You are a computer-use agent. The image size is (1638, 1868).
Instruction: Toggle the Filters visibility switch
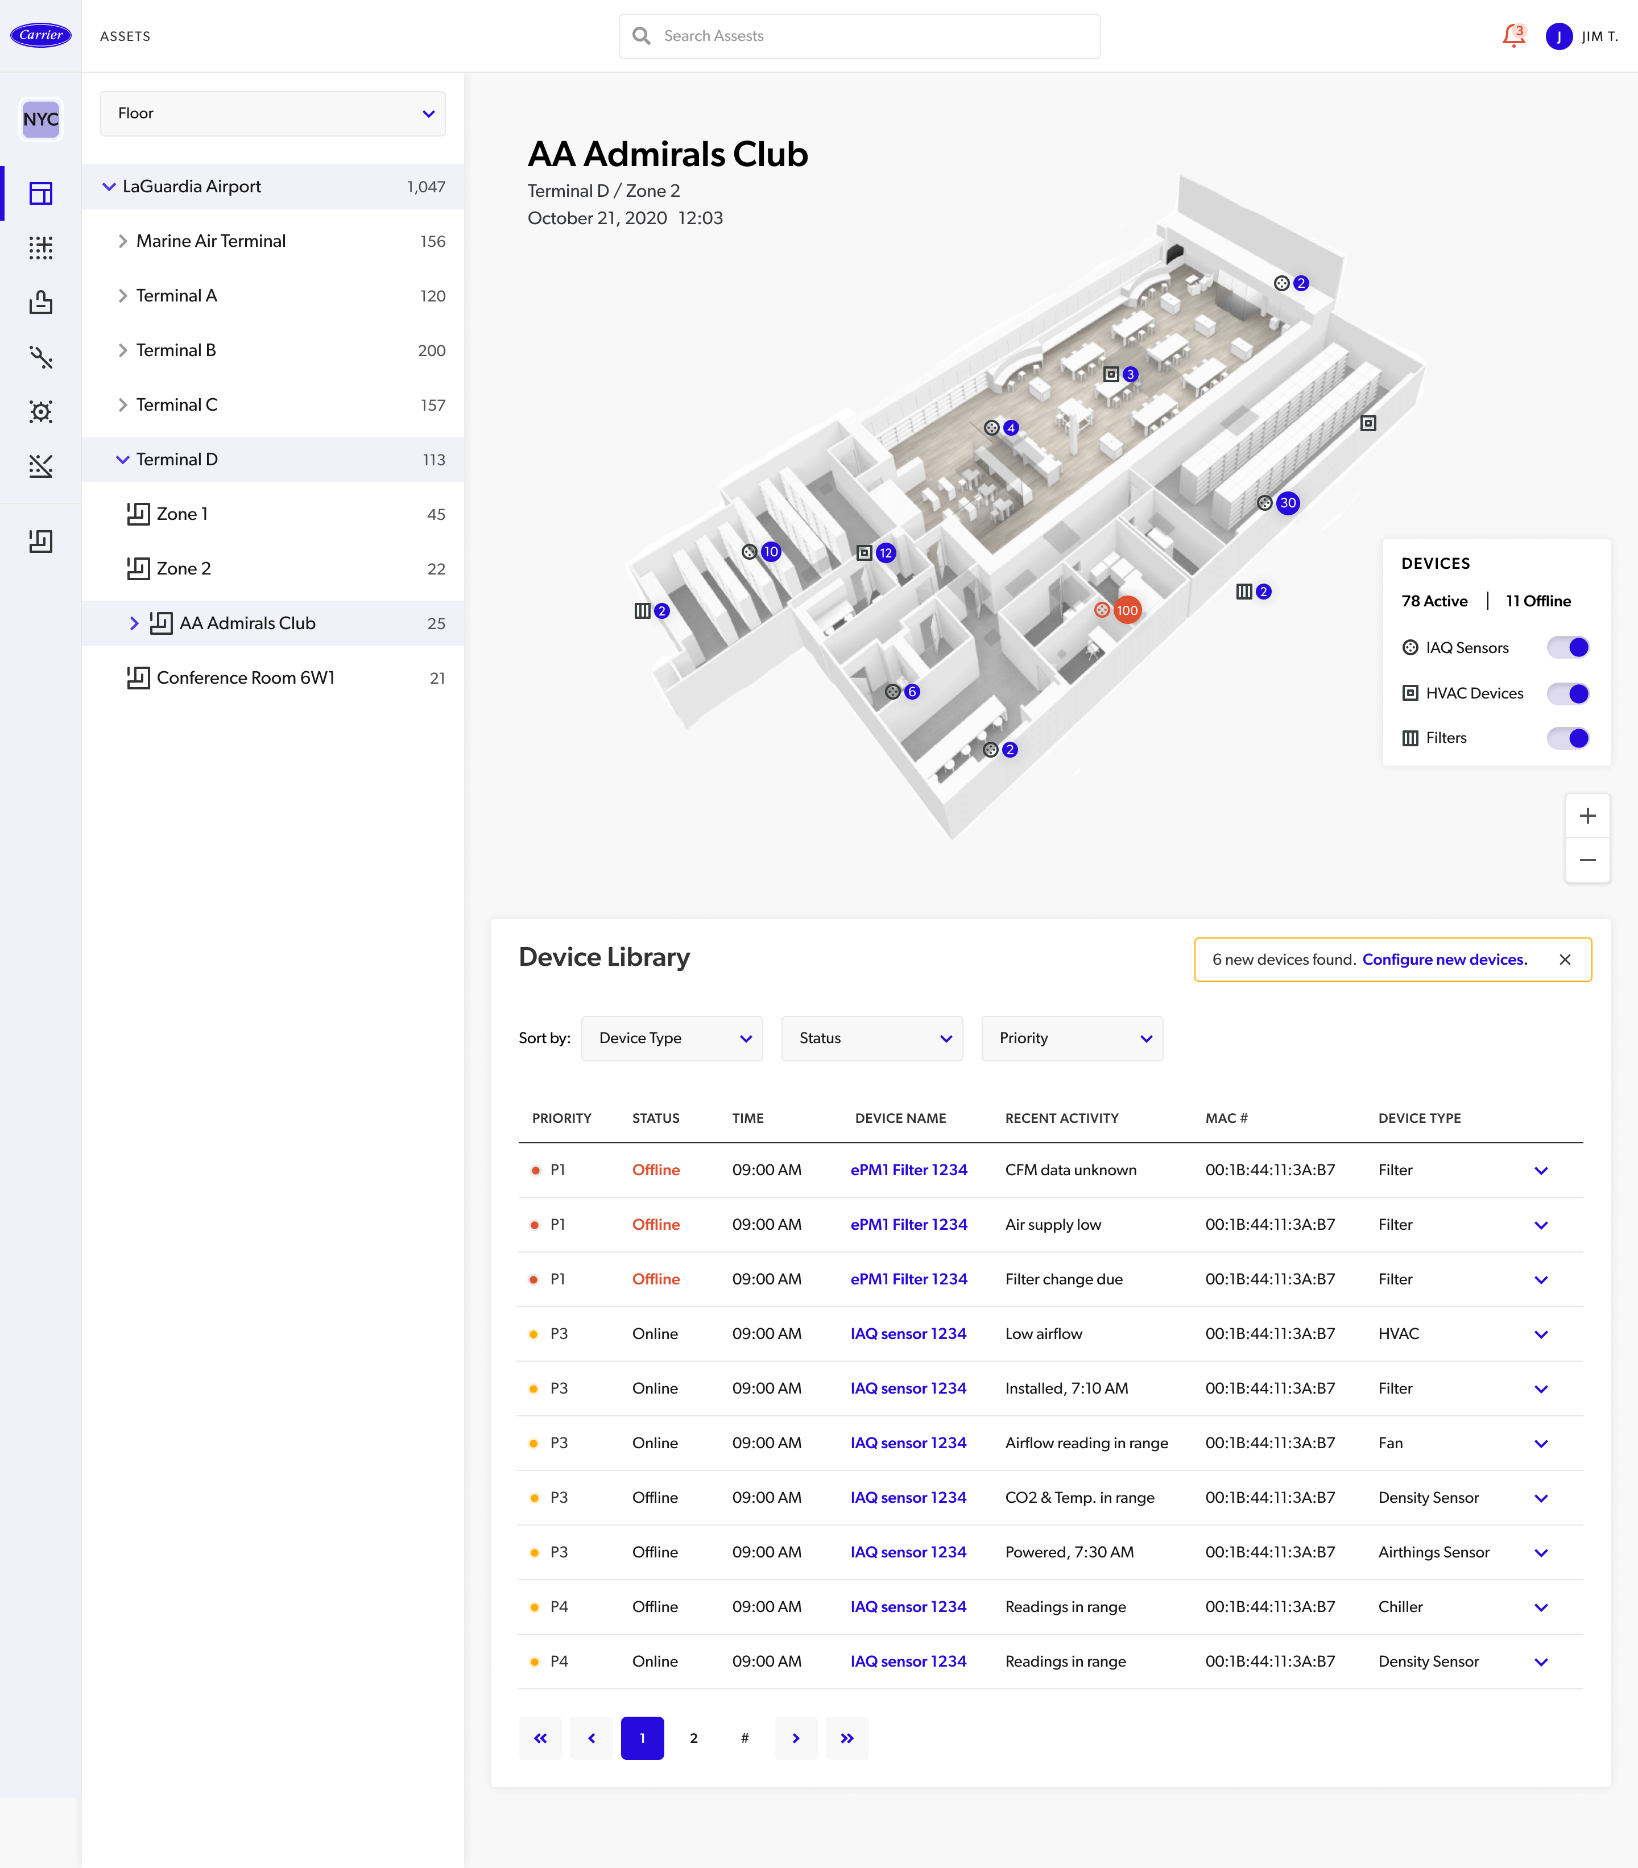(1567, 738)
